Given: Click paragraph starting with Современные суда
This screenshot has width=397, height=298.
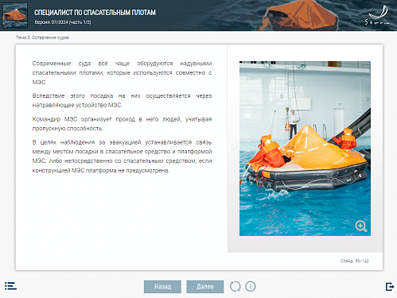Looking at the screenshot, I should tap(122, 73).
